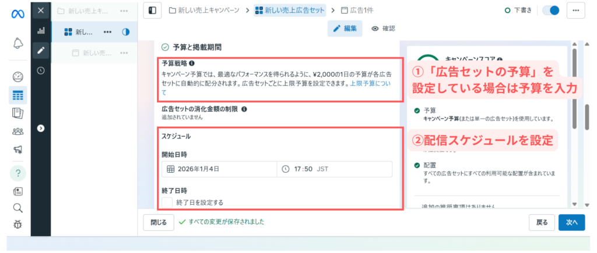Viewport: 597px width, 253px height.
Task: Expand the dark panel with arrow button
Action: click(41, 129)
